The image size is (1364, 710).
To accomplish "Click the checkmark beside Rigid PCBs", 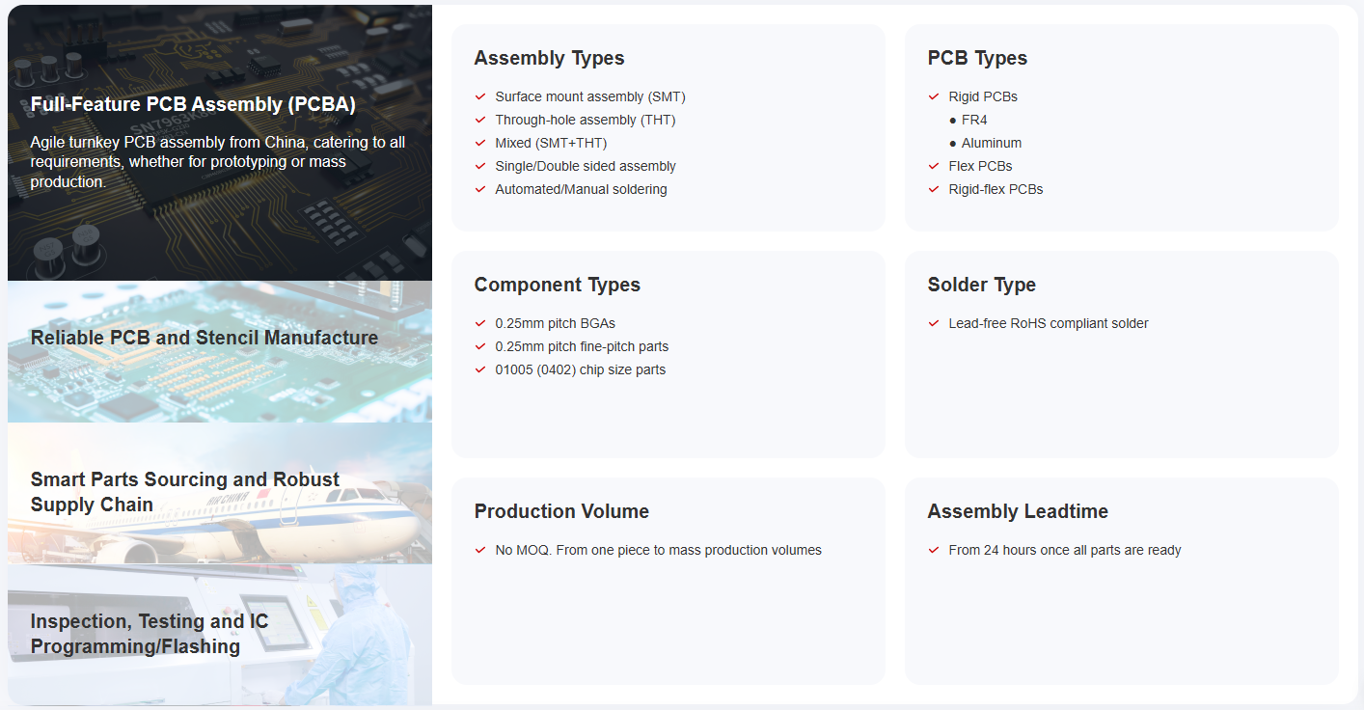I will 934,96.
